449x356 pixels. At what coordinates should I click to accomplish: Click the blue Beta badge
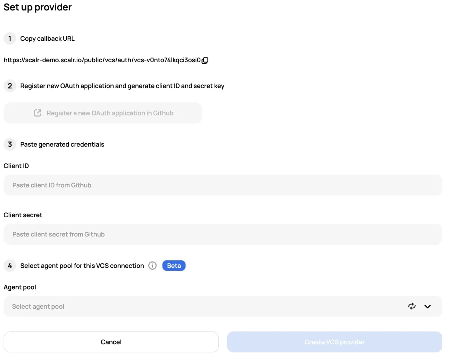pyautogui.click(x=174, y=266)
